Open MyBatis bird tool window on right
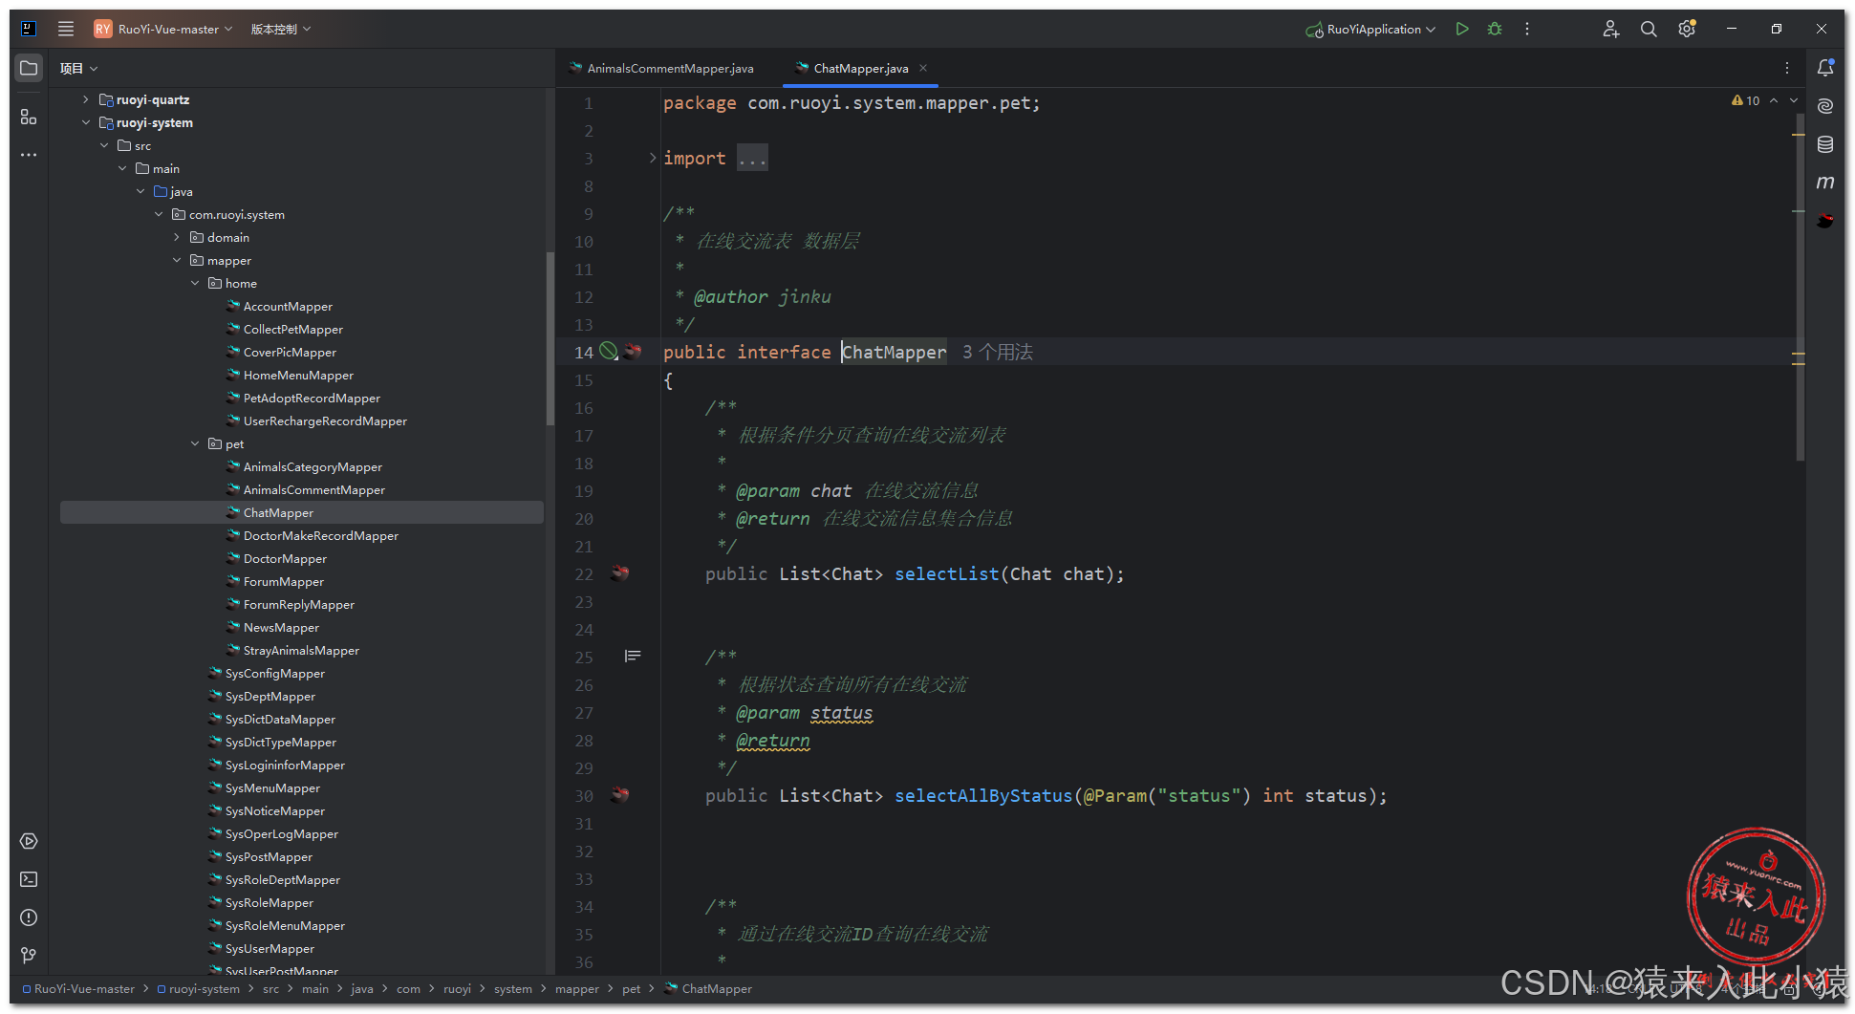The image size is (1855, 1014). [x=1825, y=220]
